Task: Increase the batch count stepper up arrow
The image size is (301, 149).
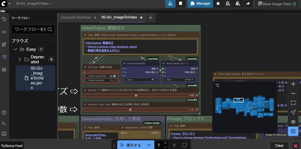Action: pos(165,143)
